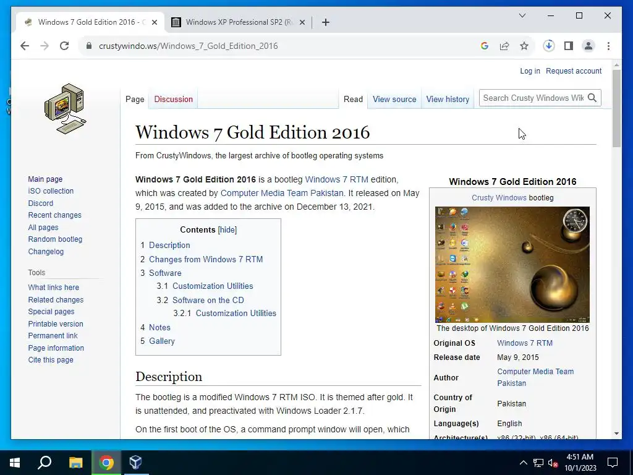The image size is (633, 475).
Task: Open Computer Media Team Pakistan link in intro
Action: pos(282,193)
